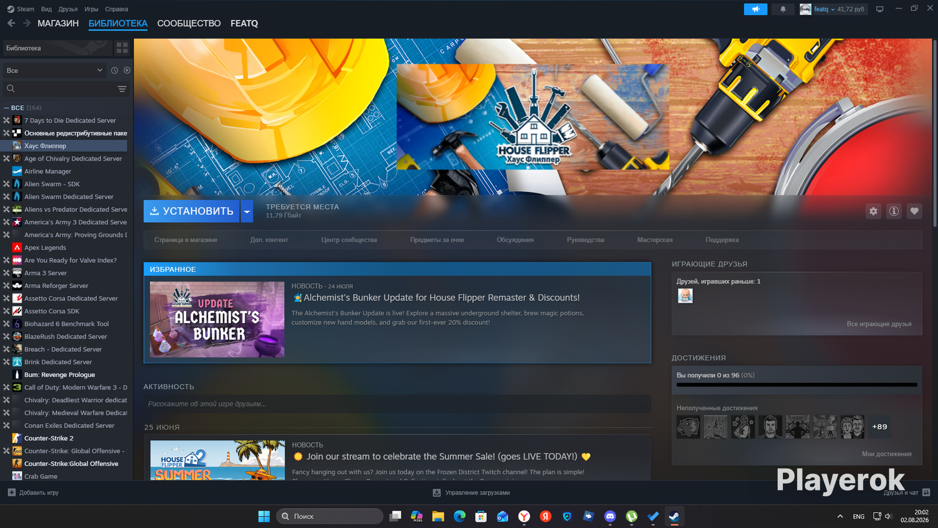The width and height of the screenshot is (938, 528).
Task: Click the first locked achievement icon
Action: pos(688,427)
